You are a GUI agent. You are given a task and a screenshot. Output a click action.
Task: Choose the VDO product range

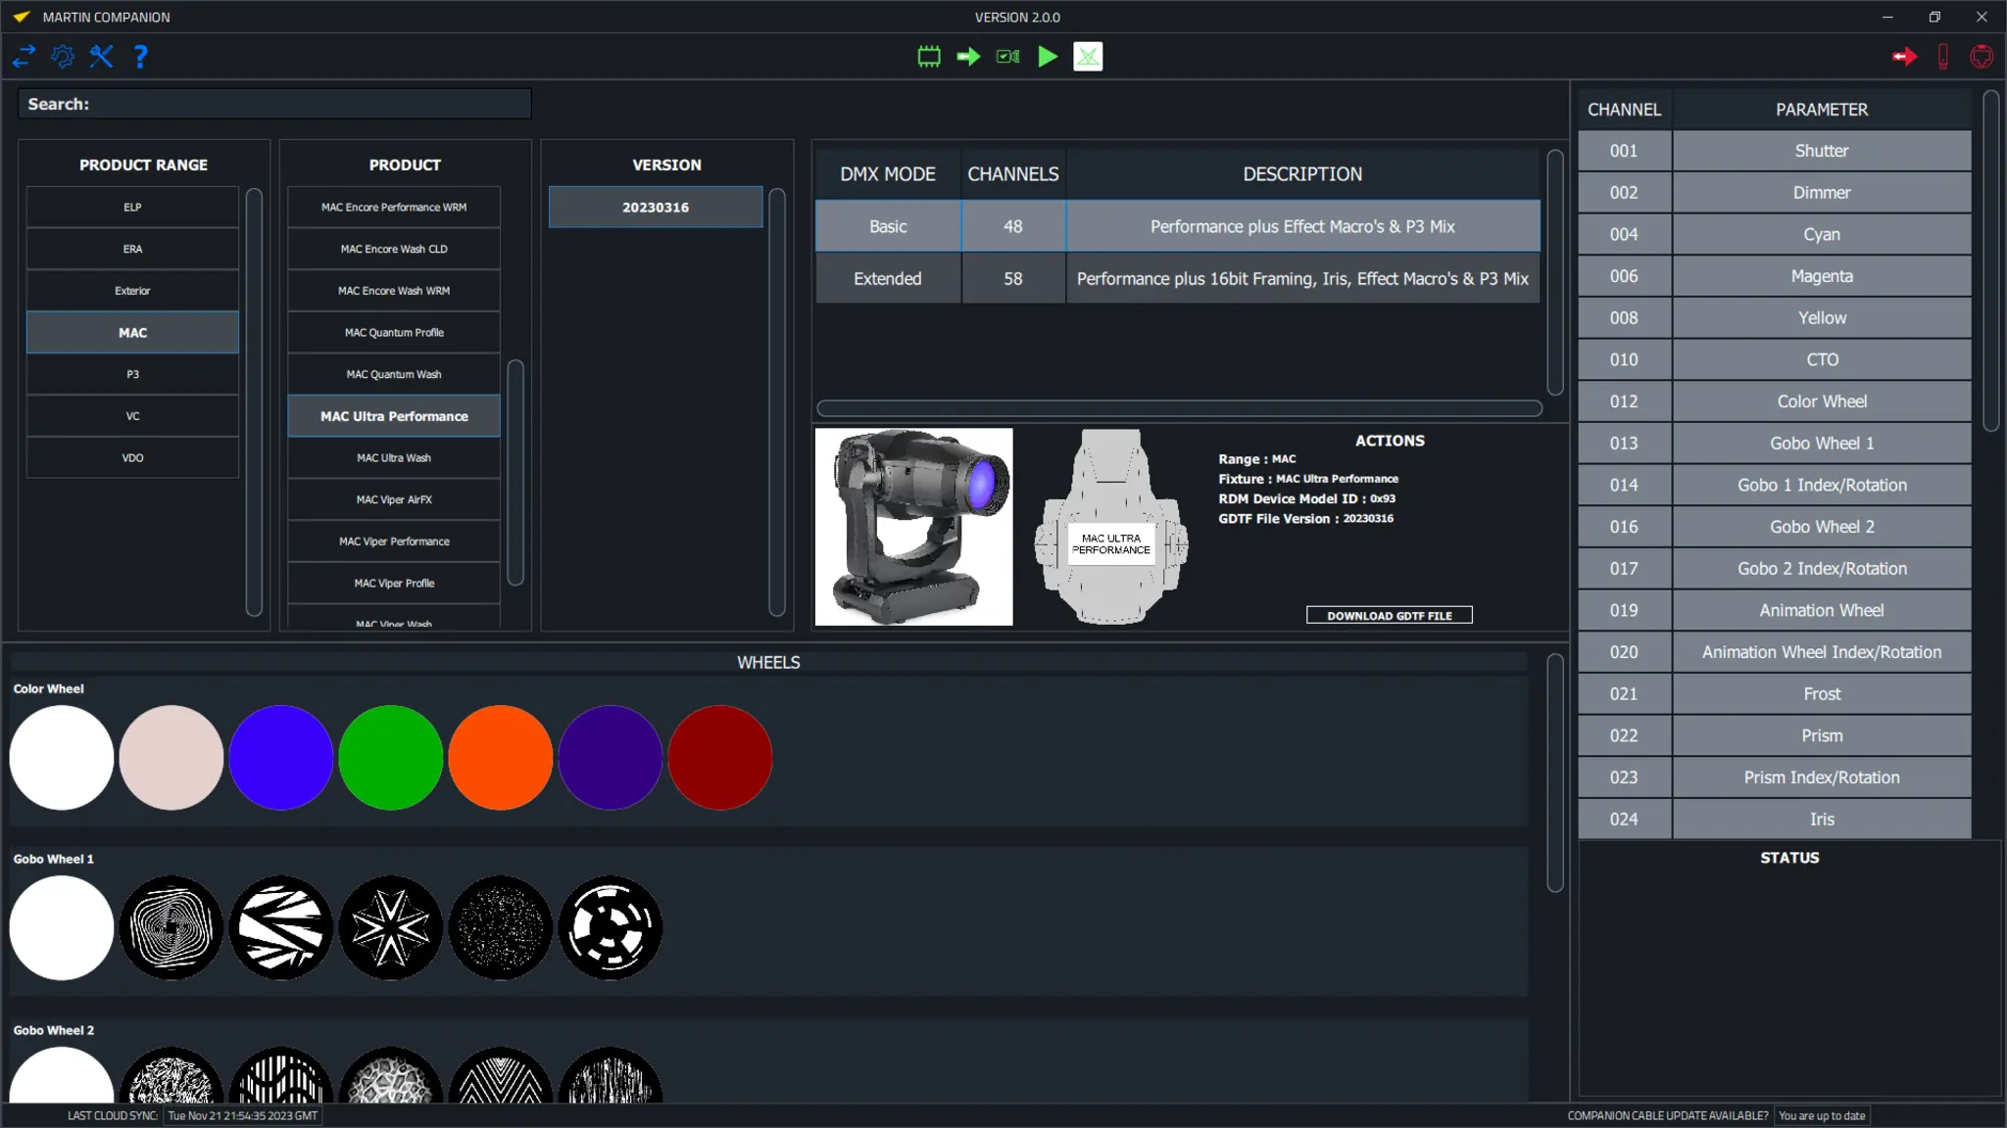(x=132, y=458)
